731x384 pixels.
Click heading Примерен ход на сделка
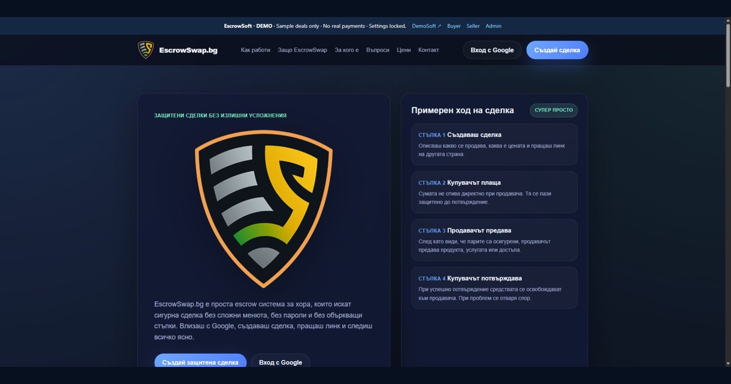(x=462, y=110)
